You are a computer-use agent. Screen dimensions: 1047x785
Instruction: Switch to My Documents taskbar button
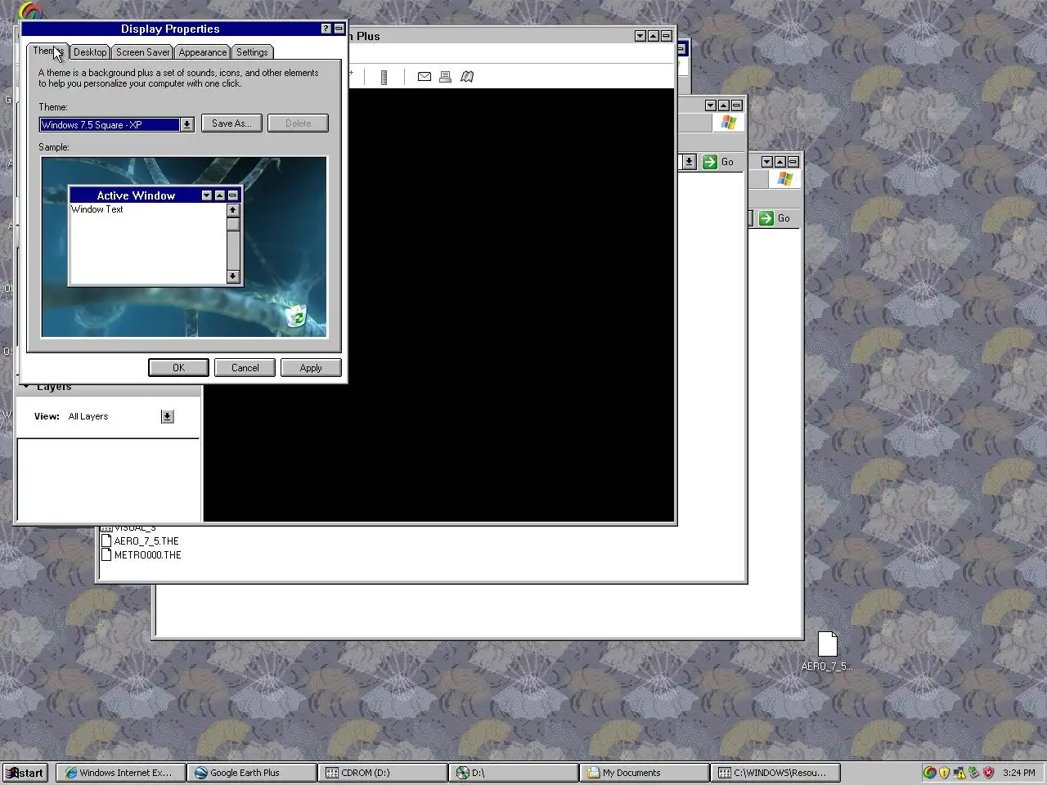click(x=645, y=773)
